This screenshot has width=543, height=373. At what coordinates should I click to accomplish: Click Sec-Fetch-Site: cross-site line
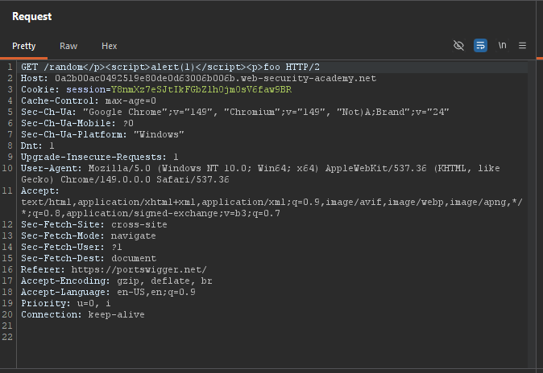tap(93, 225)
